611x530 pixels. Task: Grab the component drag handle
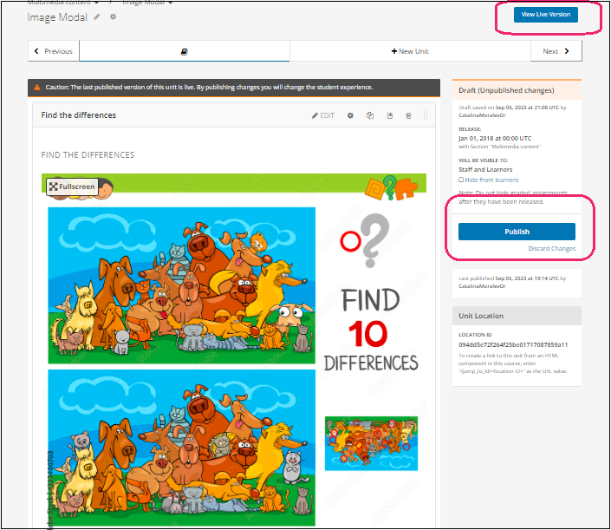tap(426, 115)
